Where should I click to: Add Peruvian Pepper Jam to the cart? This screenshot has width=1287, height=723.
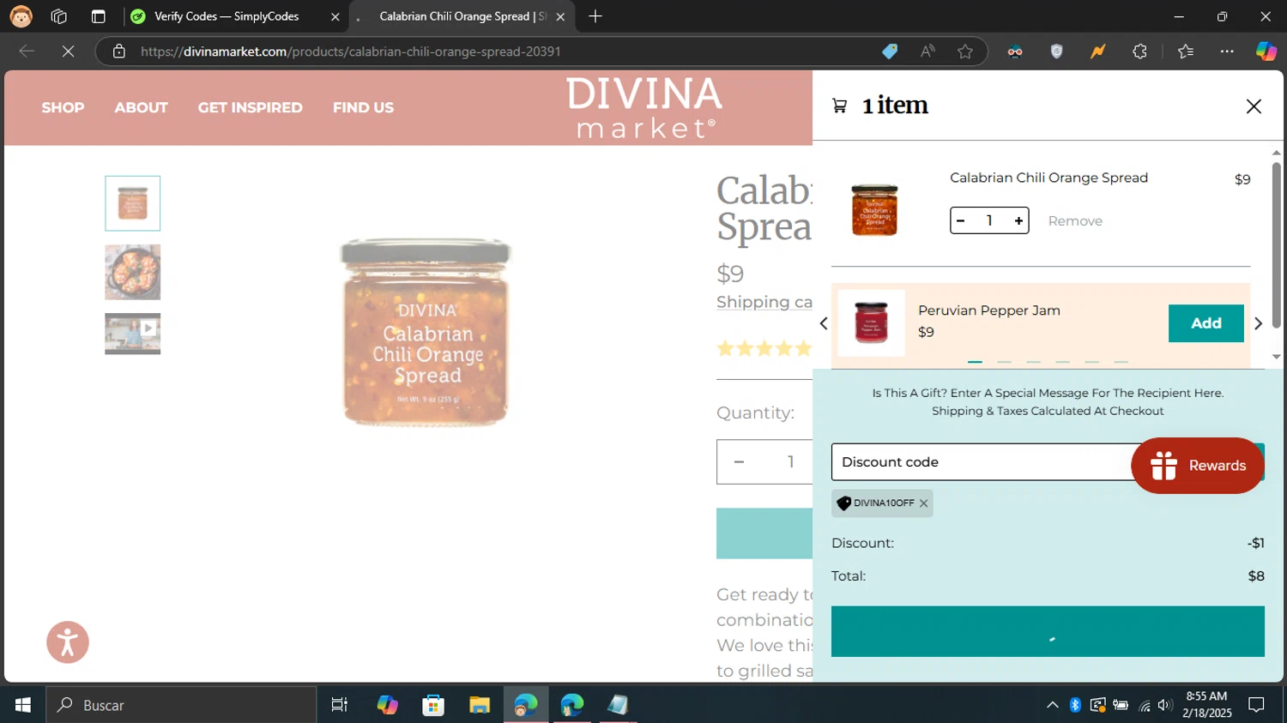click(1205, 323)
